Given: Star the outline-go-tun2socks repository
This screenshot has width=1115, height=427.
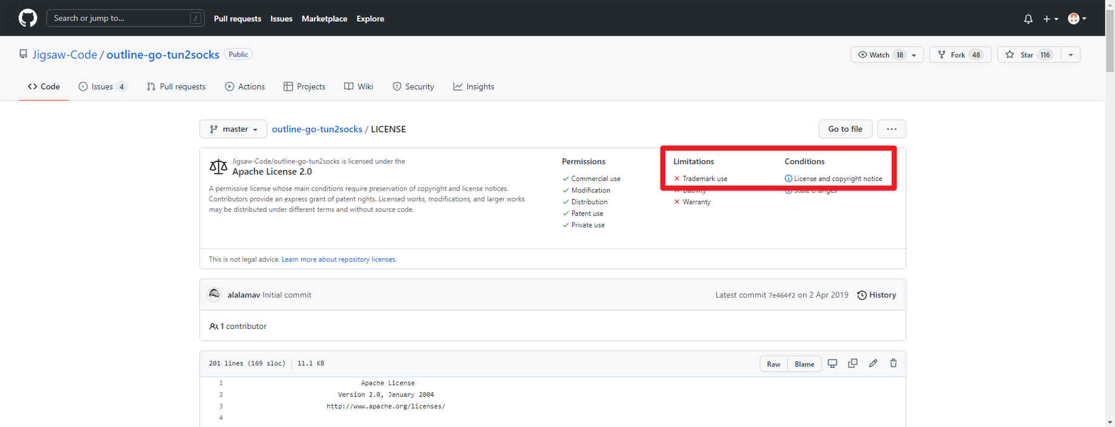Looking at the screenshot, I should pyautogui.click(x=1028, y=55).
